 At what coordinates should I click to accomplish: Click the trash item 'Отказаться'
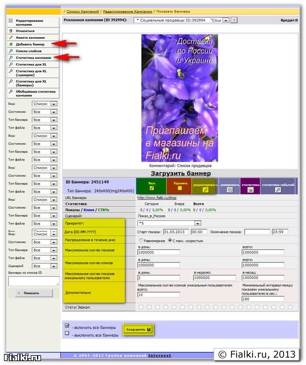point(33,31)
